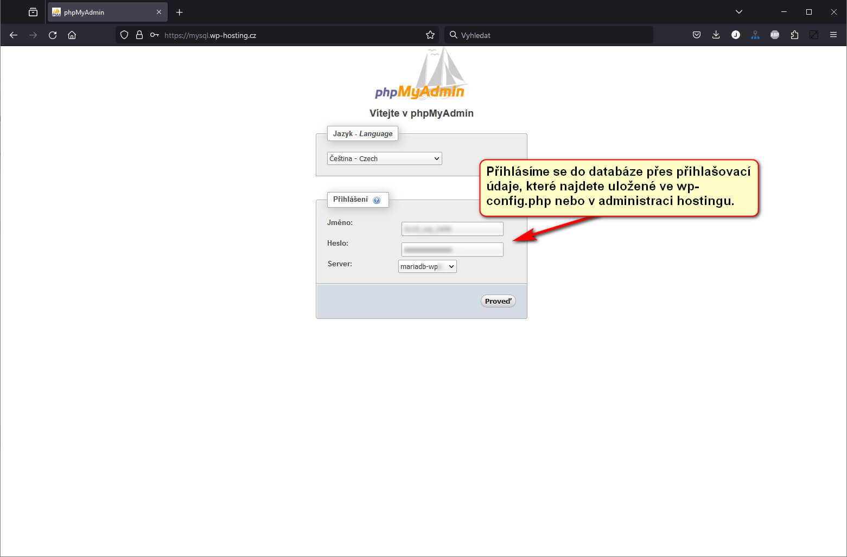The height and width of the screenshot is (557, 847).
Task: Open the Pocket save icon
Action: pyautogui.click(x=697, y=35)
